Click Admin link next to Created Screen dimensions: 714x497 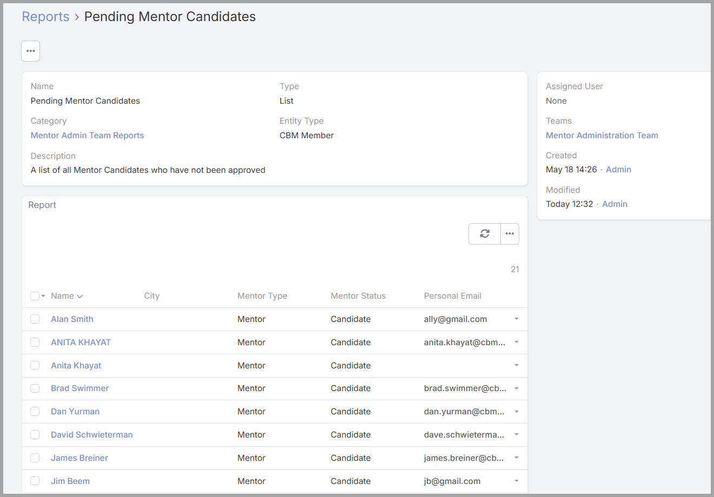618,170
